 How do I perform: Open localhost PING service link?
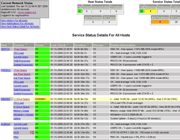pyautogui.click(x=16, y=137)
